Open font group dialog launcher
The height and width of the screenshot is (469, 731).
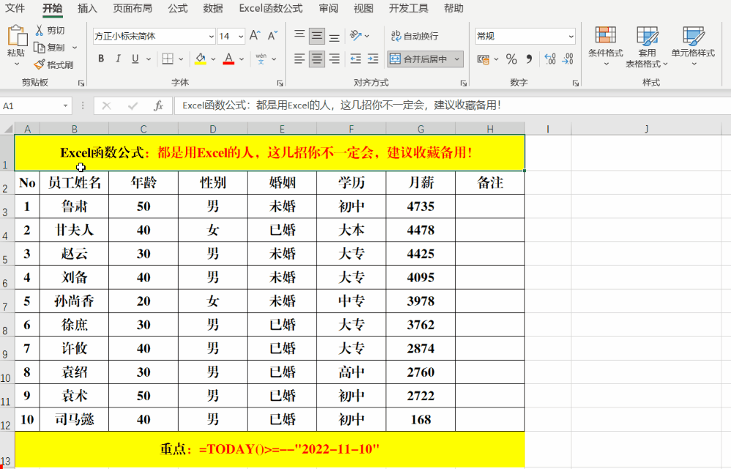[x=280, y=83]
